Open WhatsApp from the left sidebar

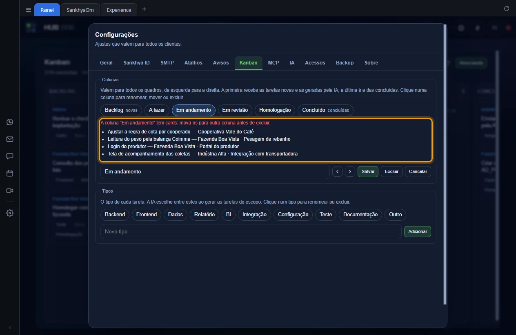point(10,122)
